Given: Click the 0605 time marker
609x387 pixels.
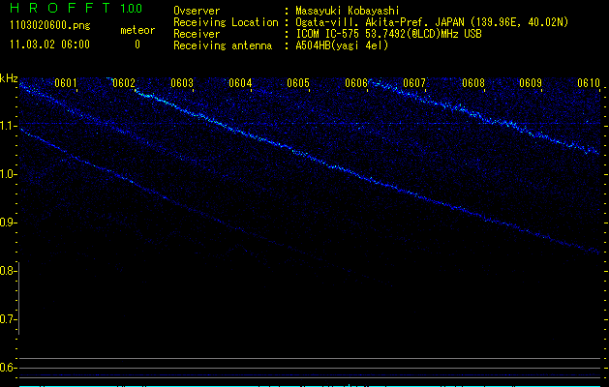Looking at the screenshot, I should click(298, 83).
